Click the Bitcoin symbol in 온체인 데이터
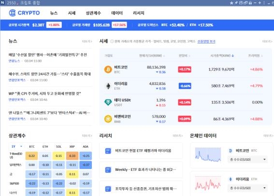This screenshot has height=196, width=274. (231, 151)
